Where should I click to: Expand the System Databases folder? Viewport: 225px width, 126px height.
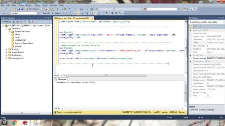coord(9,31)
